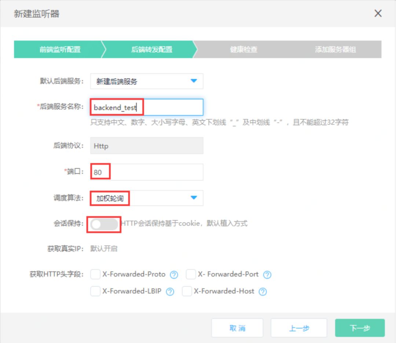Open help for X-Forwarded-Host

point(263,292)
